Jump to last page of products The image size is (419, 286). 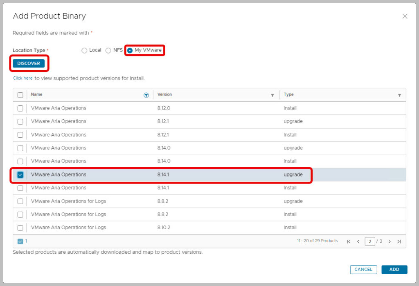[x=399, y=241]
